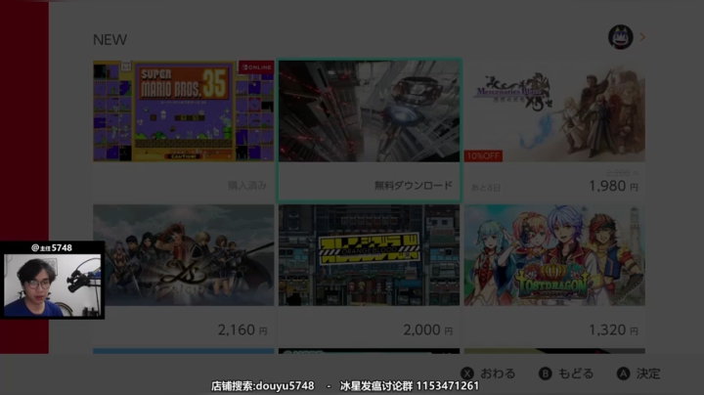This screenshot has width=704, height=395.
Task: Click the 無料ダウンロード label
Action: tap(413, 186)
